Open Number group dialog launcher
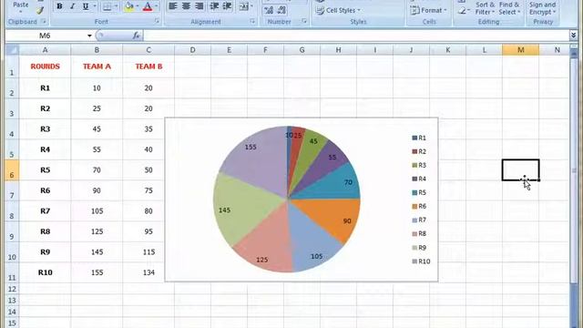The image size is (583, 328). point(304,22)
